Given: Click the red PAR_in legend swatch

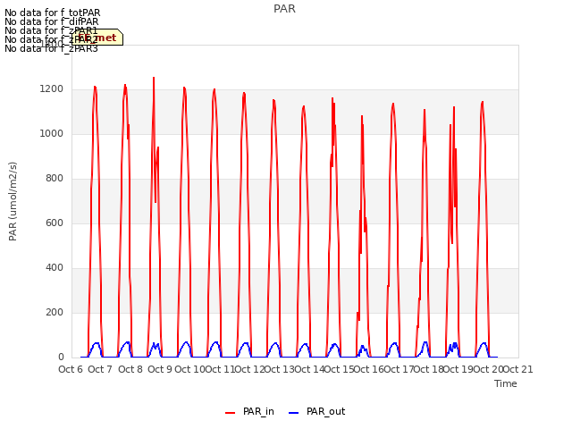Looking at the screenshot, I should click(231, 413).
